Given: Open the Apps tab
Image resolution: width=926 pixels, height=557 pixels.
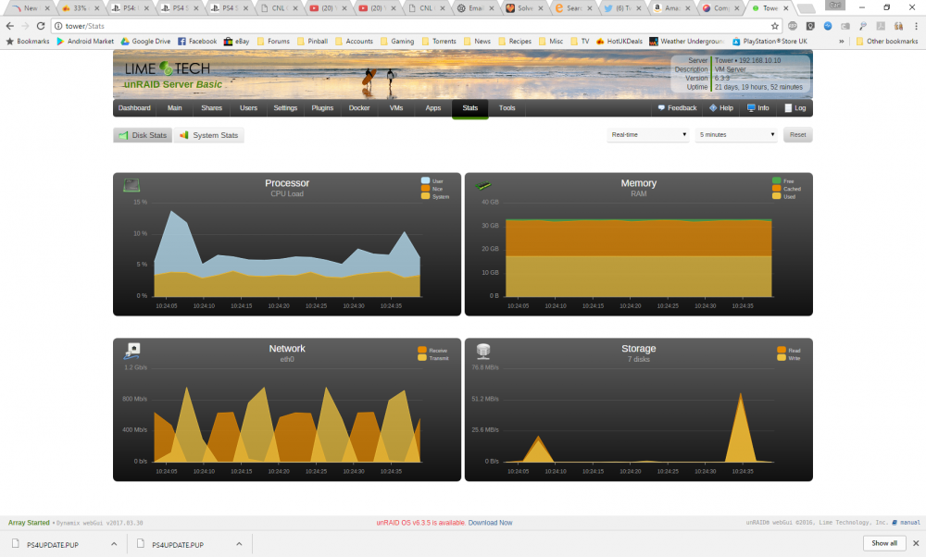Looking at the screenshot, I should 432,108.
